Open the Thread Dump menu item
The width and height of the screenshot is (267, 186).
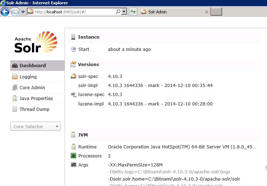point(37,109)
